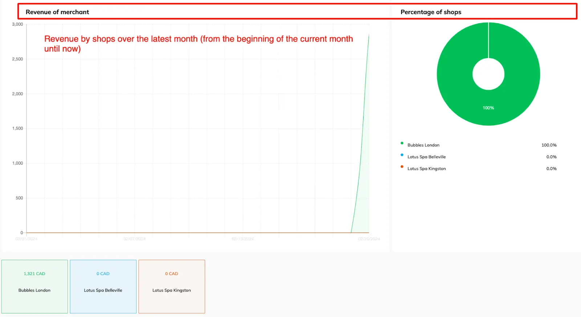Open the Lotus Spa Belleville revenue card

(103, 287)
